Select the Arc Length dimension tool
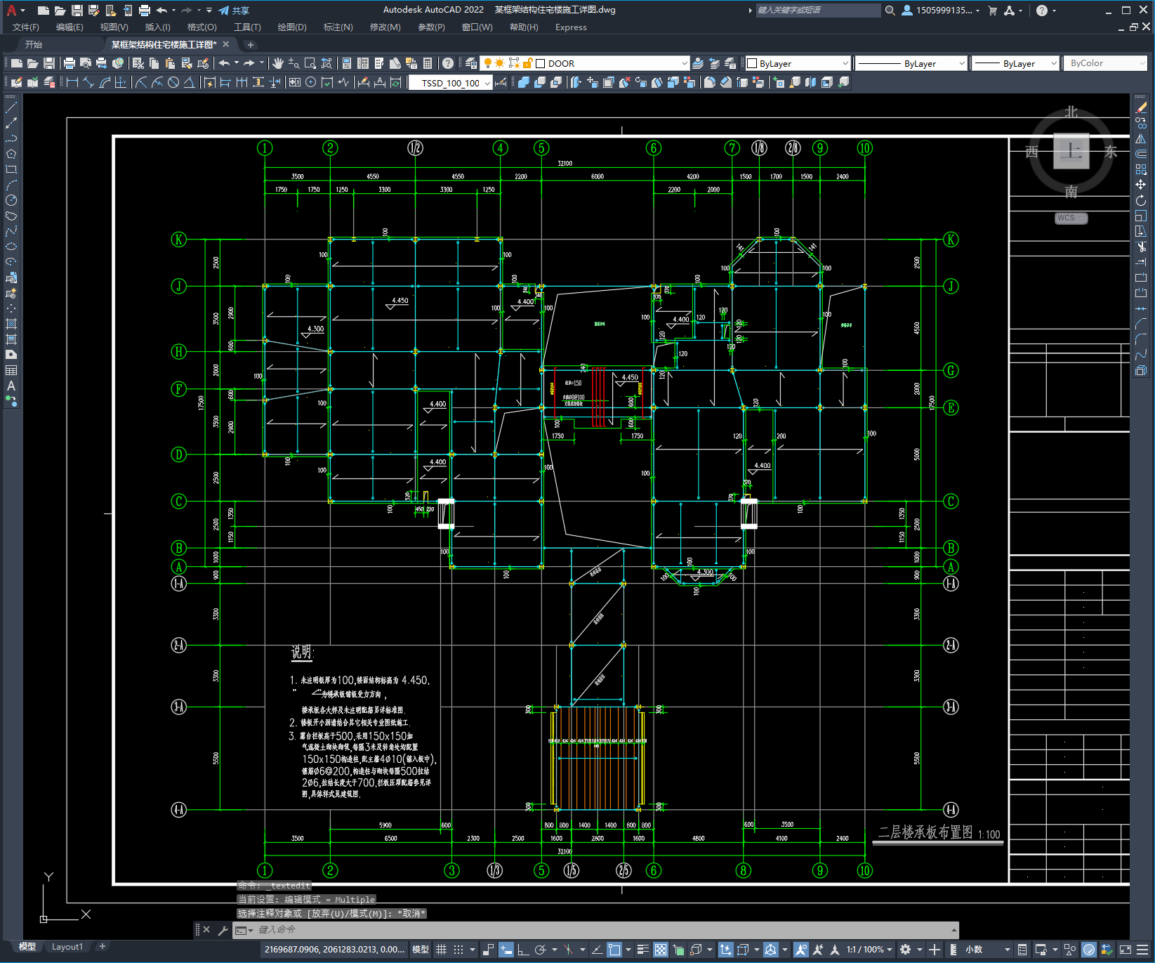1155x963 pixels. [105, 82]
